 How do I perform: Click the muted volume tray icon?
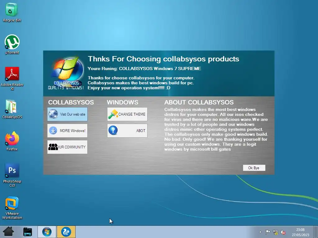click(283, 232)
